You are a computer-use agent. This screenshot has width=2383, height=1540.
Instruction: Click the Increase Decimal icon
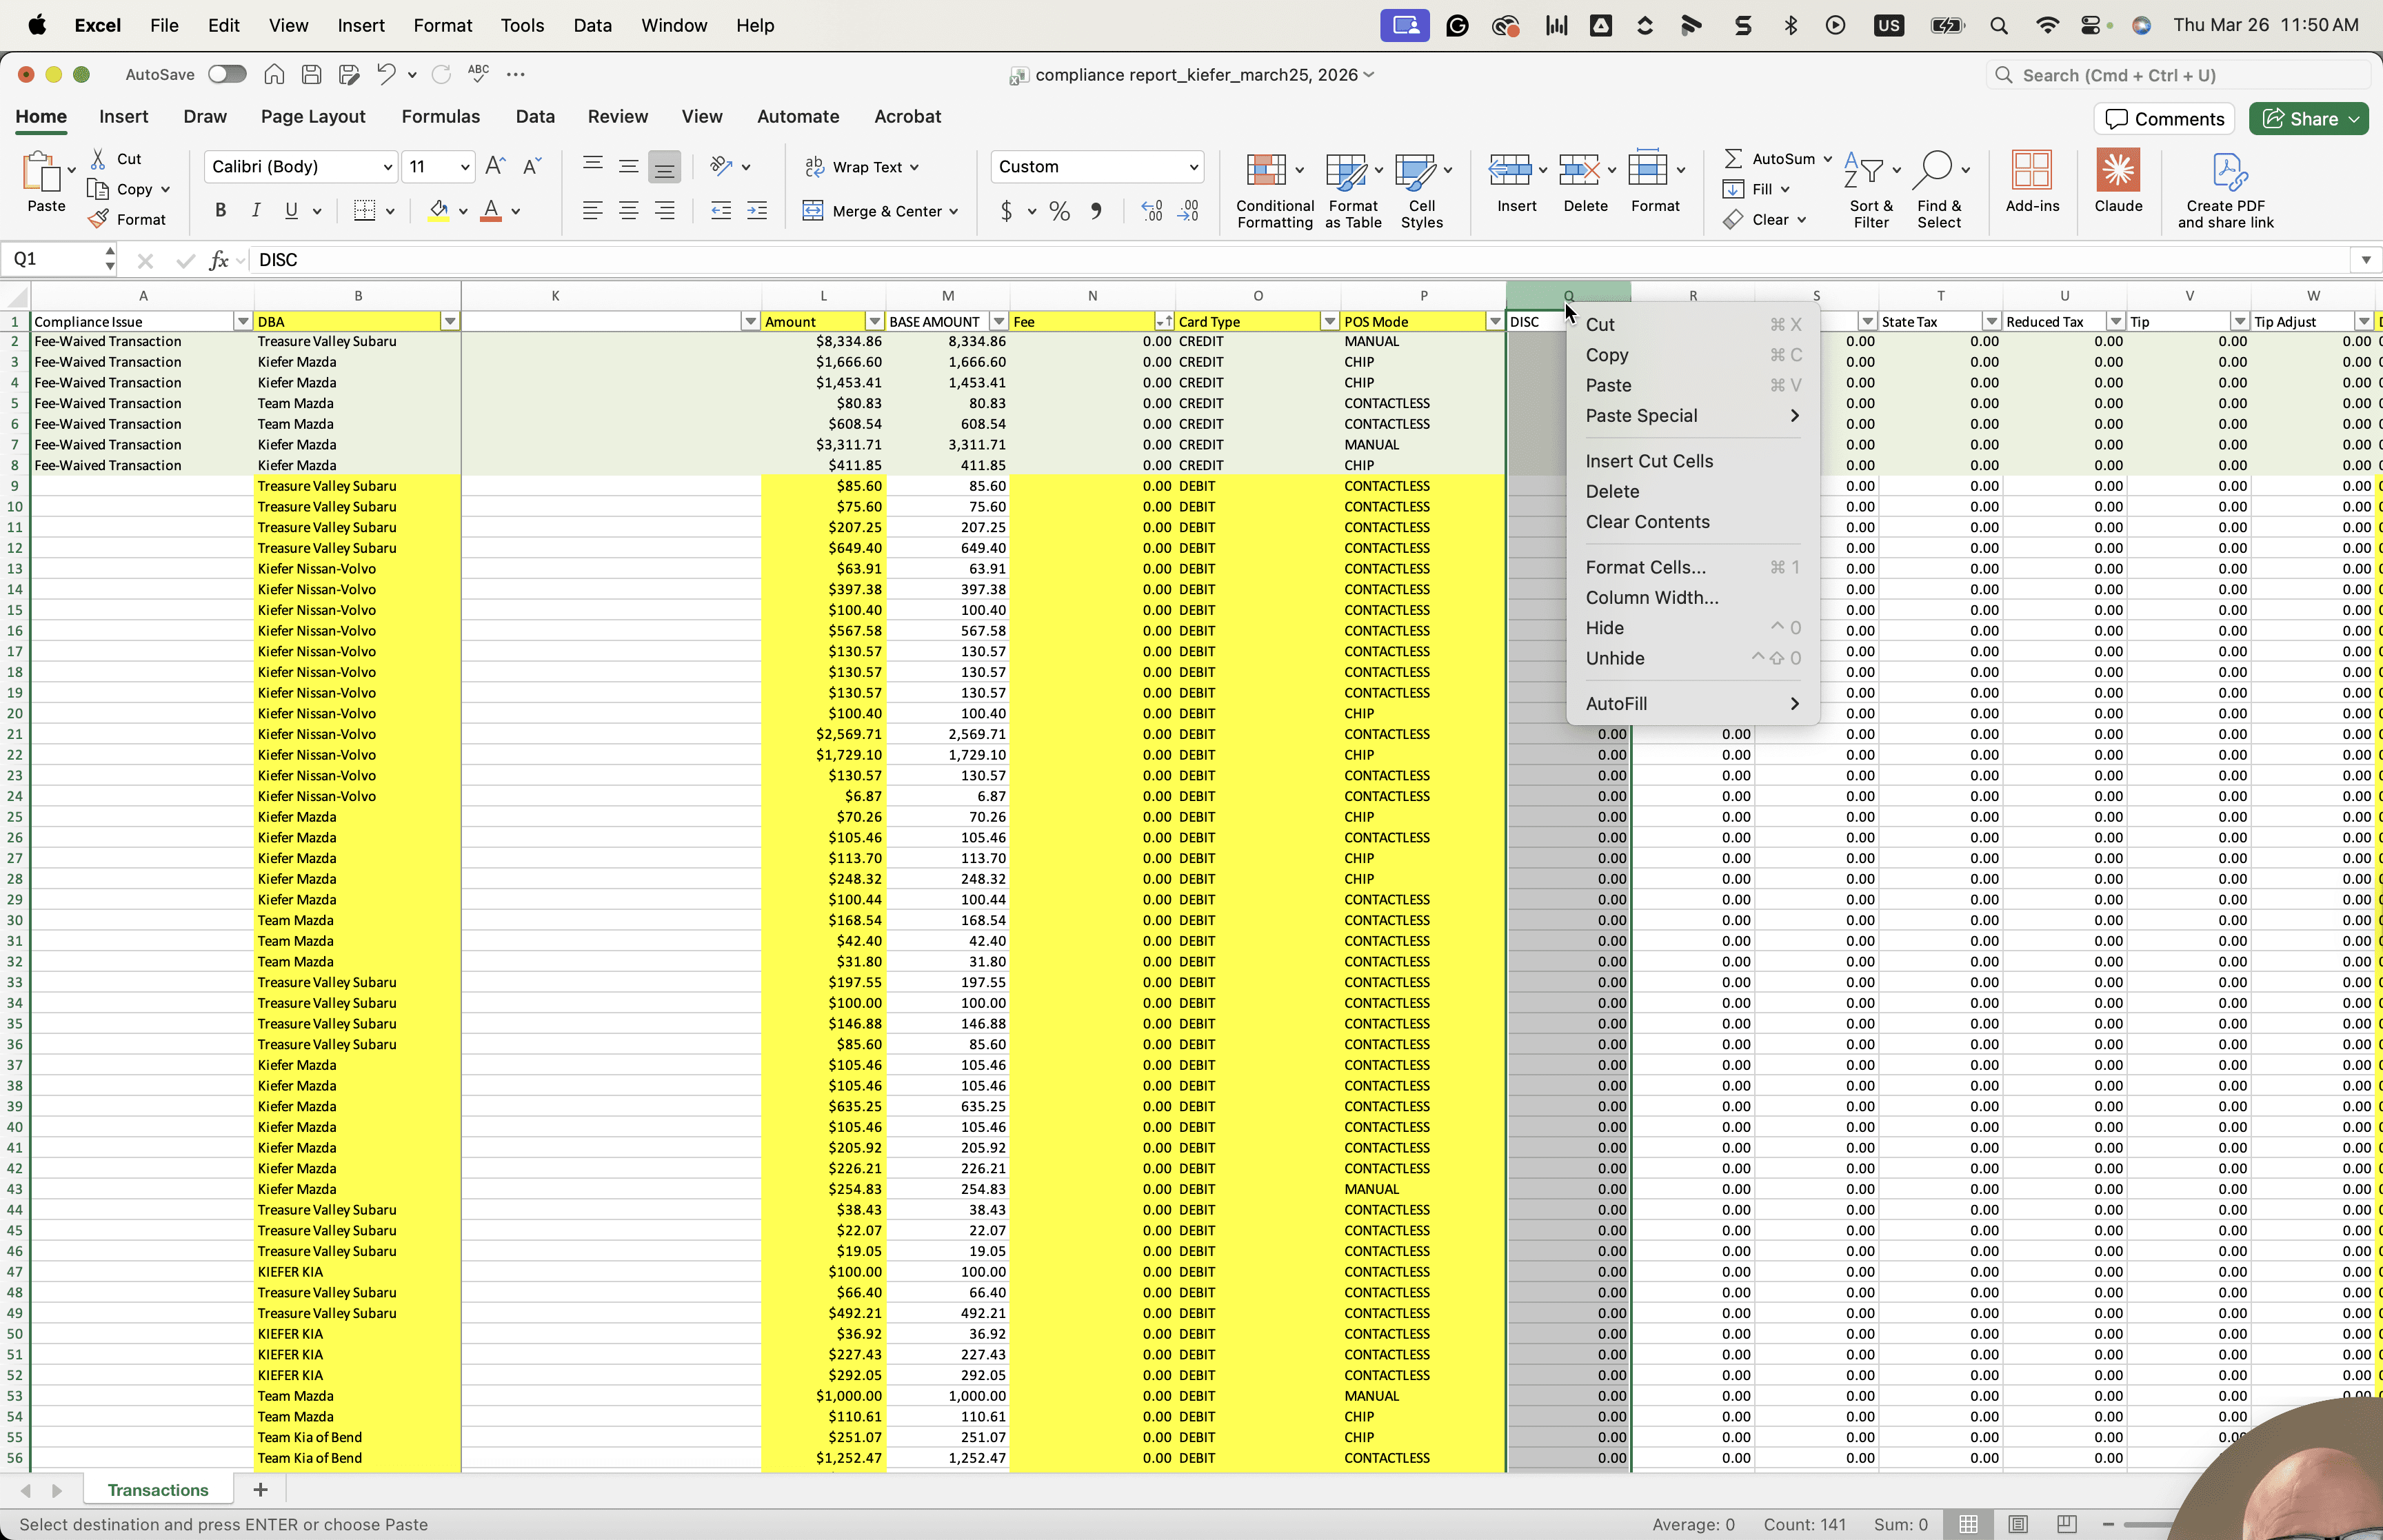coord(1152,211)
